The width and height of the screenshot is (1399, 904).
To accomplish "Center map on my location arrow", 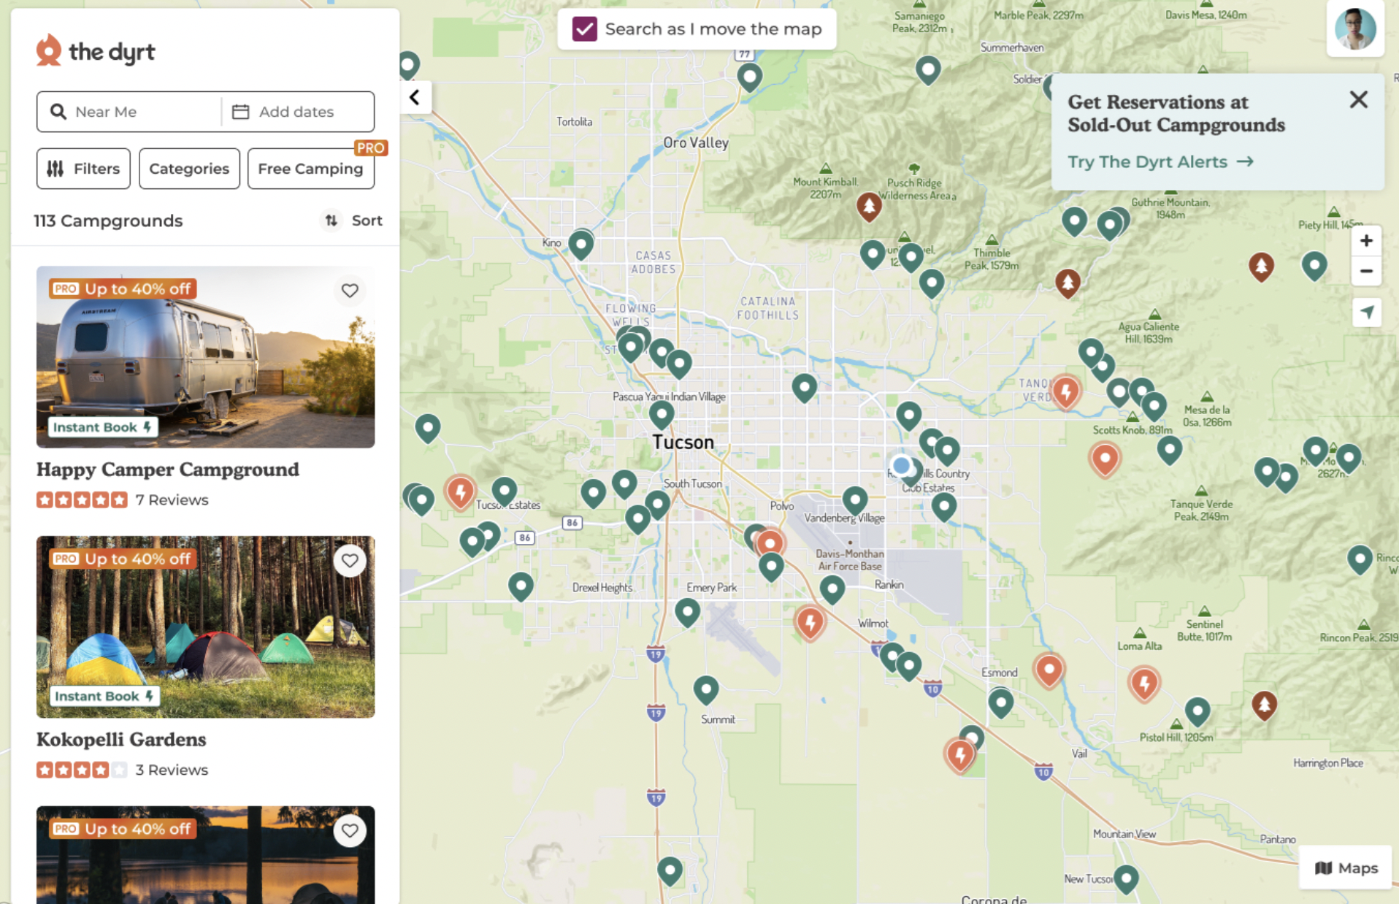I will (1366, 313).
